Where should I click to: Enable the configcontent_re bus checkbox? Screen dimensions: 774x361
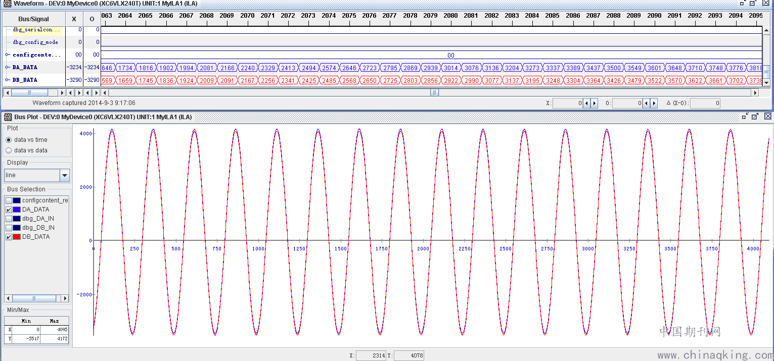pyautogui.click(x=9, y=200)
